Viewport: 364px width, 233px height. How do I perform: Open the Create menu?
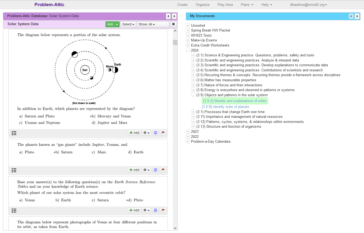(183, 5)
